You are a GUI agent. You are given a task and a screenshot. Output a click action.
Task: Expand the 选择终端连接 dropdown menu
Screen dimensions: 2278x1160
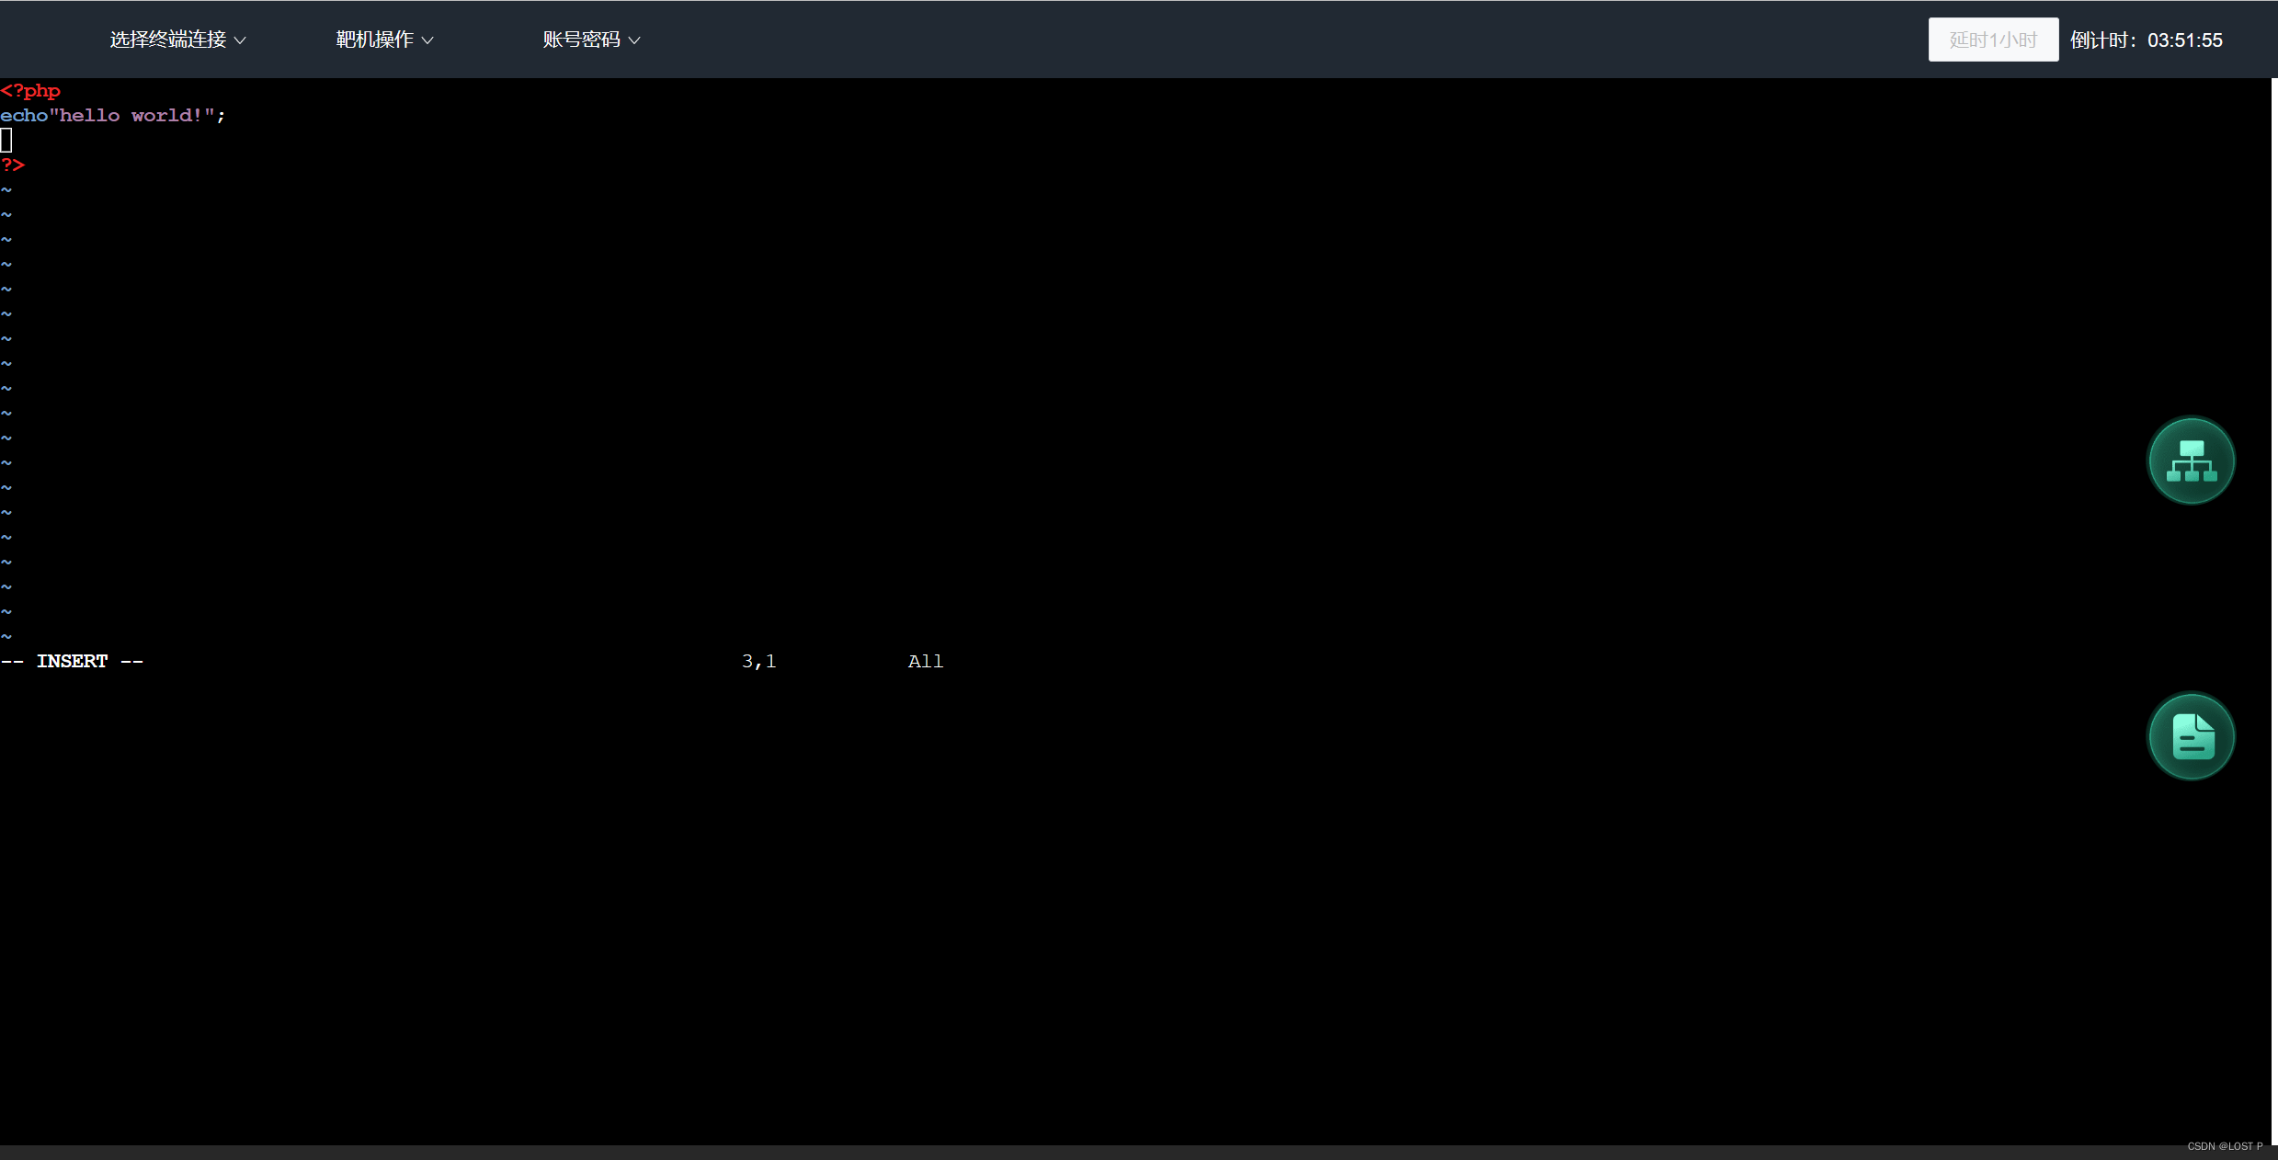pyautogui.click(x=177, y=40)
